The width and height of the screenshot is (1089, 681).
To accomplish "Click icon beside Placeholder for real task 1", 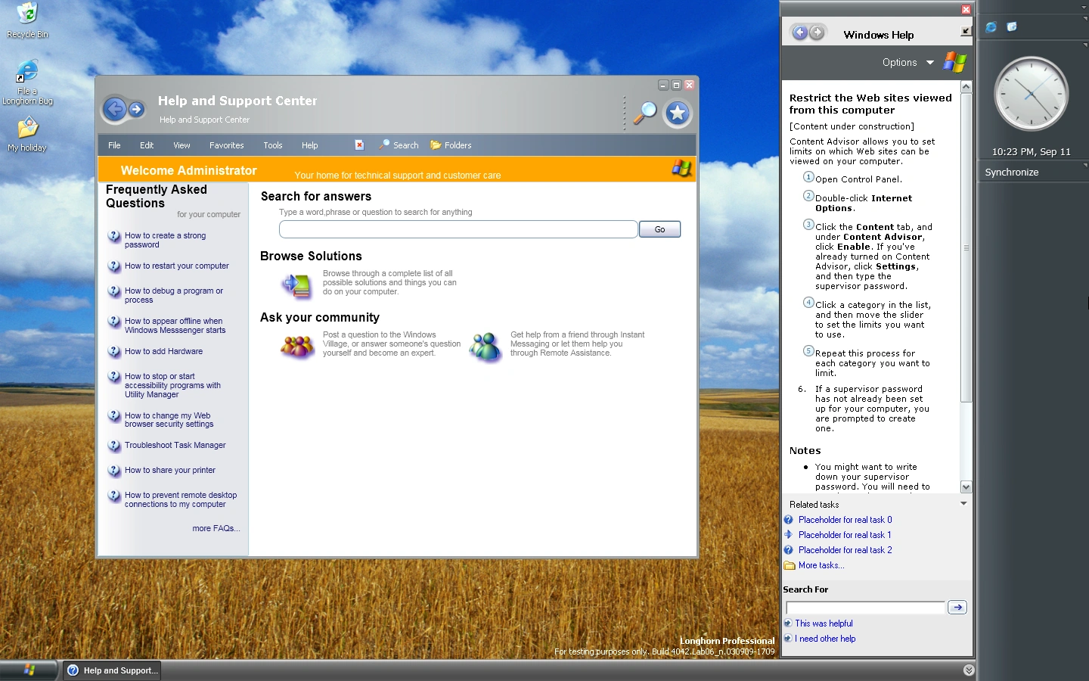I will 789,535.
